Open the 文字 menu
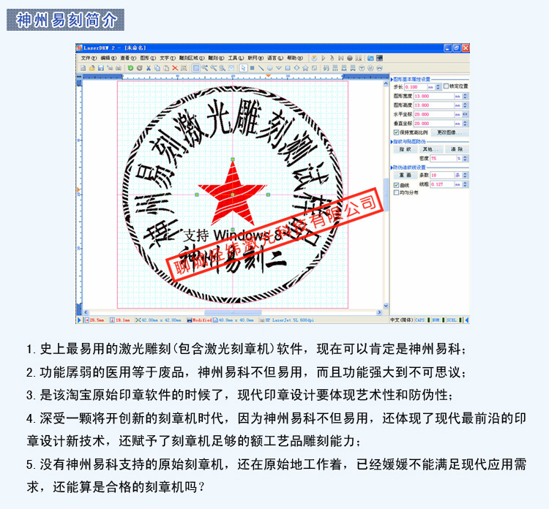 168,58
